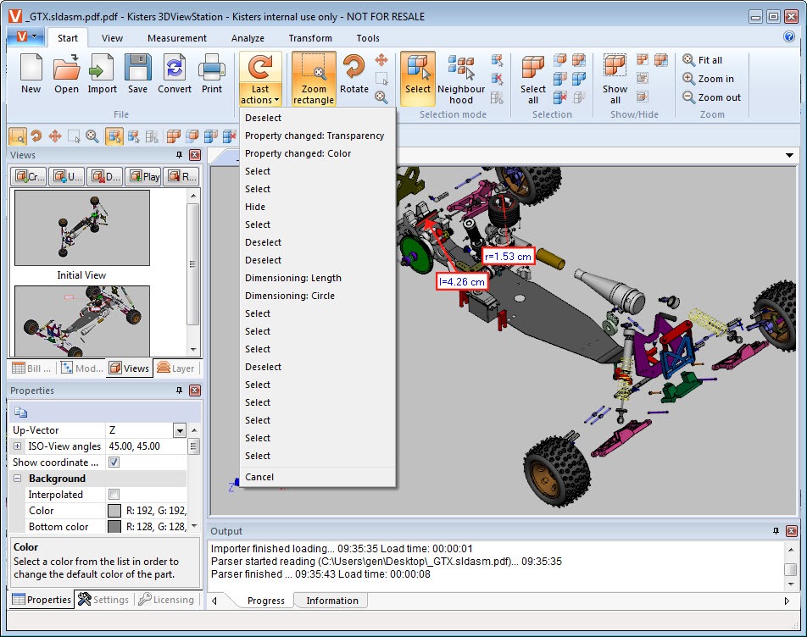Choose Property changed: Color action
807x637 pixels.
tap(318, 153)
